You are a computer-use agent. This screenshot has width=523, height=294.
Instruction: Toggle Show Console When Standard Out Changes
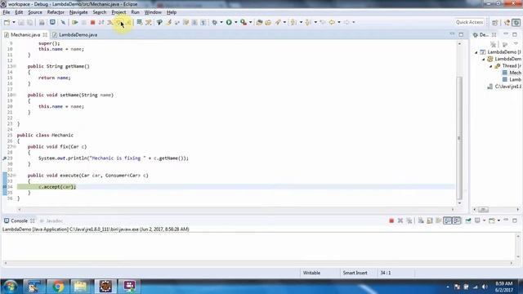[x=447, y=220]
